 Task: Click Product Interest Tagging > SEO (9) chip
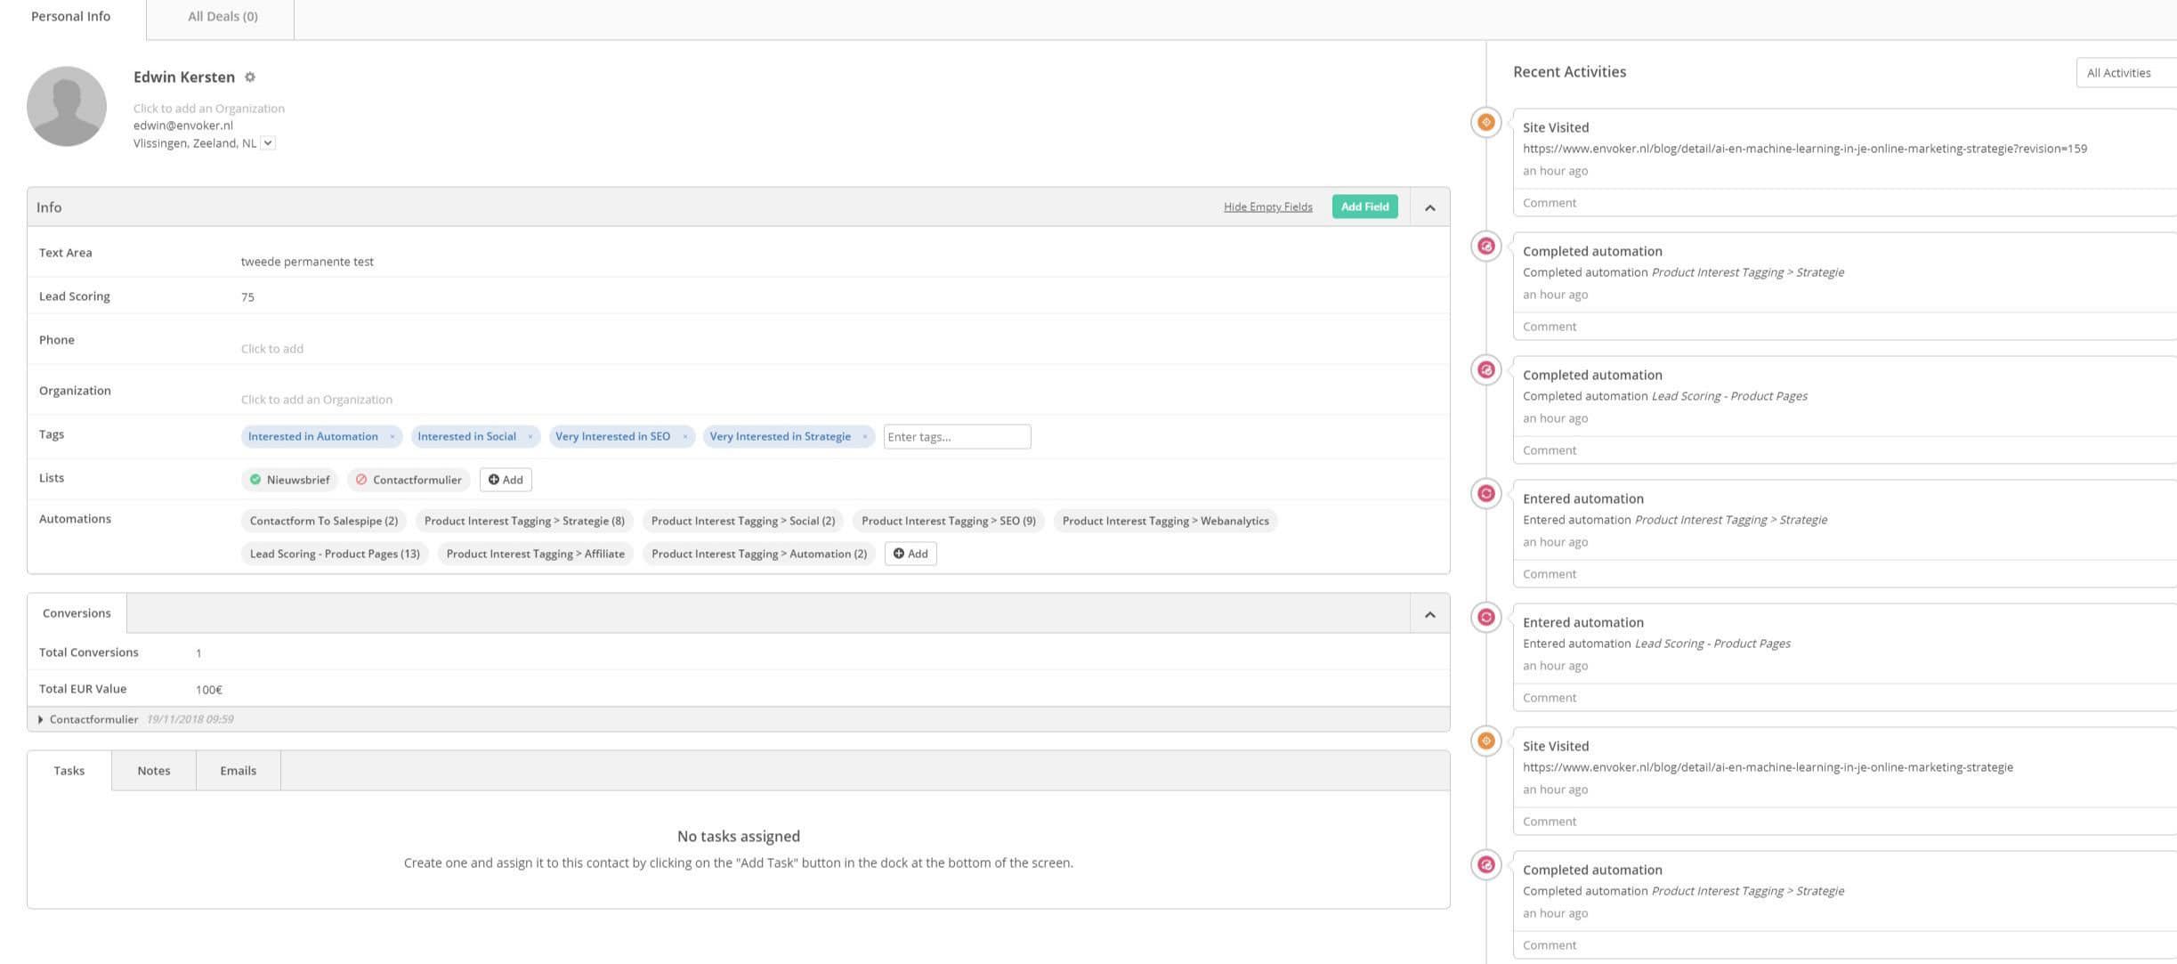(x=949, y=521)
